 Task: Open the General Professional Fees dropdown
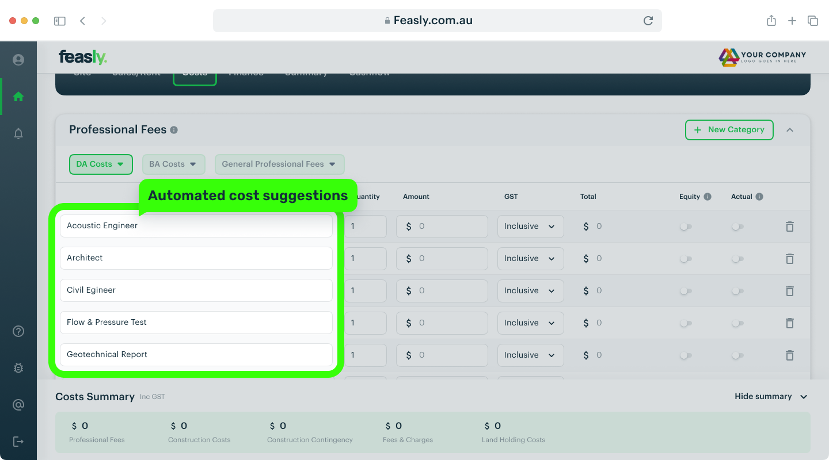click(x=279, y=164)
